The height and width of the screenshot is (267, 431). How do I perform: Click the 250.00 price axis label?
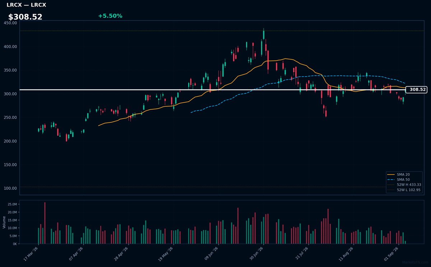[10, 118]
